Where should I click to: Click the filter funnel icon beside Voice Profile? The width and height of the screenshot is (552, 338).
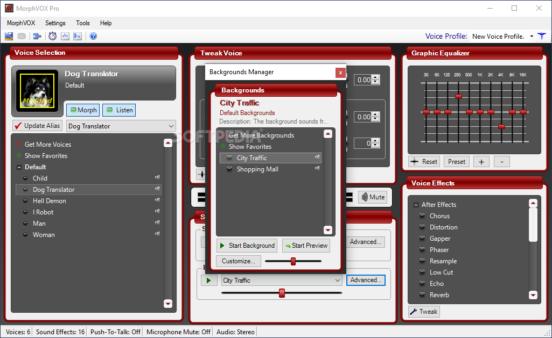542,36
